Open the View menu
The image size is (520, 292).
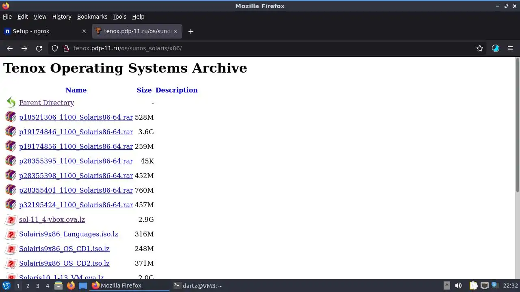[40, 17]
